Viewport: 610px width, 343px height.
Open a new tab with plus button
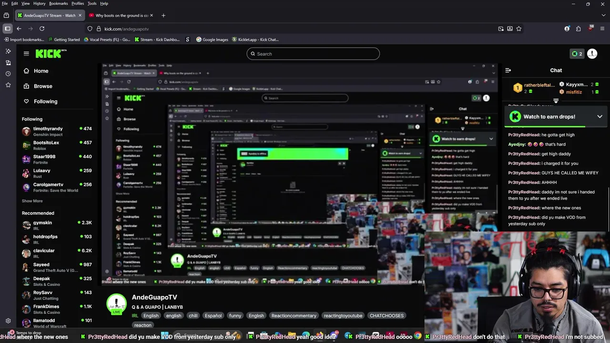pyautogui.click(x=163, y=15)
